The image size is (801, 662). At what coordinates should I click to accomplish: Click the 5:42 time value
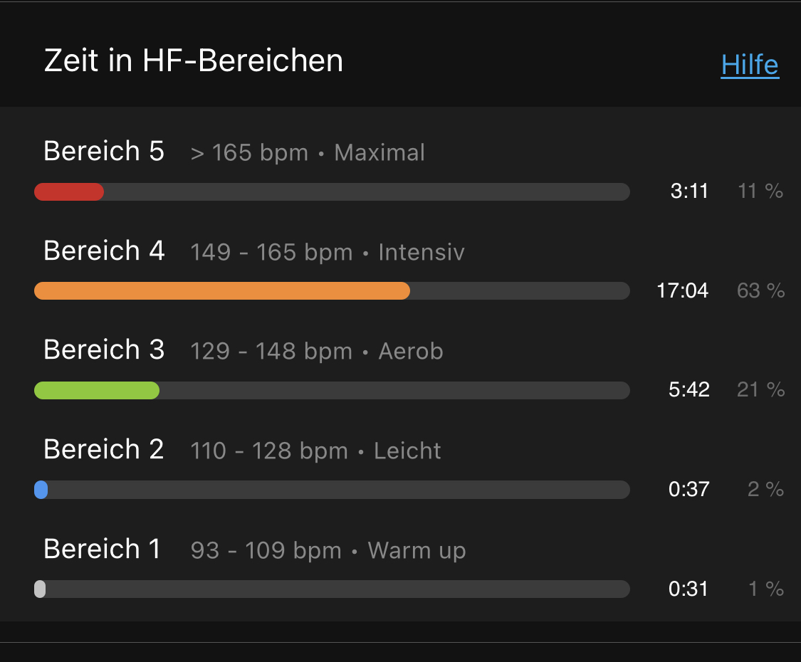click(689, 389)
